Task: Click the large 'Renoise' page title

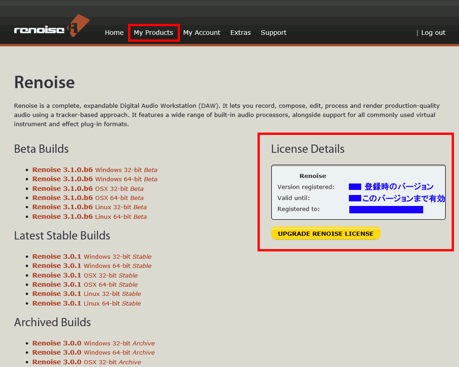Action: (x=45, y=82)
